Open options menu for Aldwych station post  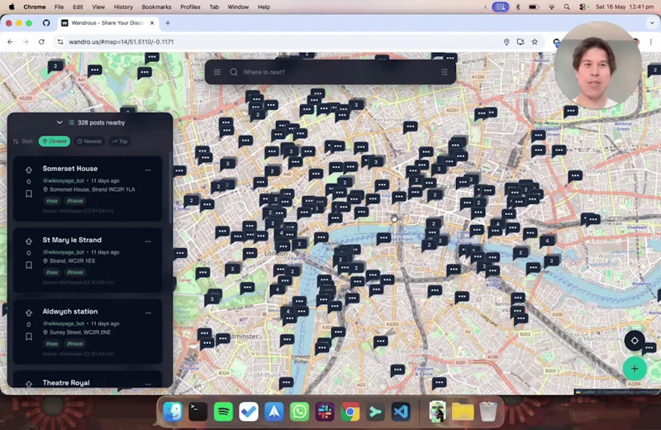pos(148,313)
